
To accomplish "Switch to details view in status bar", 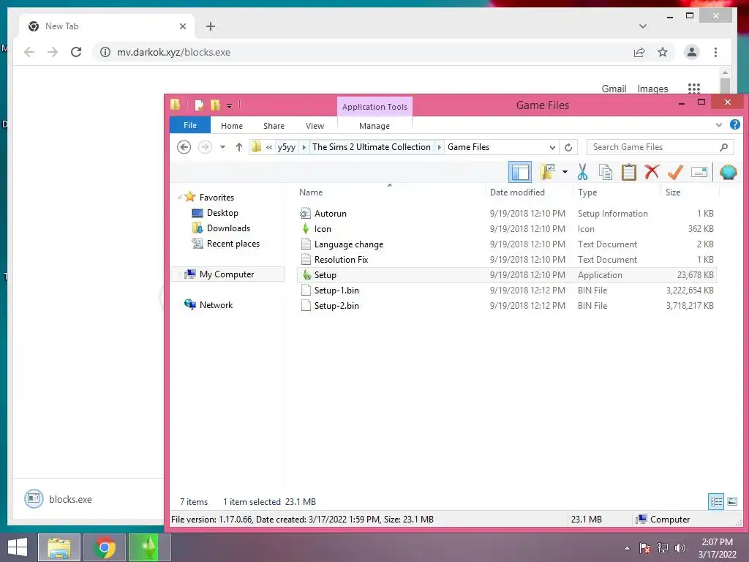I will (716, 501).
